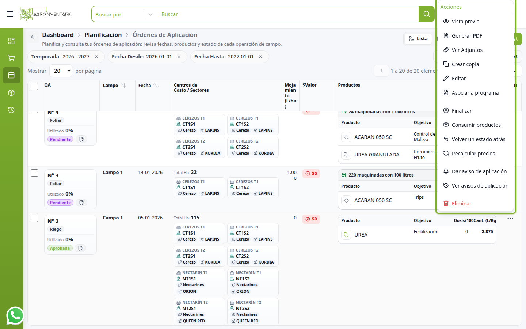This screenshot has width=526, height=329.
Task: Go back with the arrow icon
Action: click(33, 37)
